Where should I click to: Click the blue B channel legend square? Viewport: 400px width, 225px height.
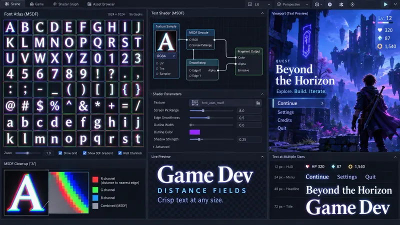click(x=95, y=197)
